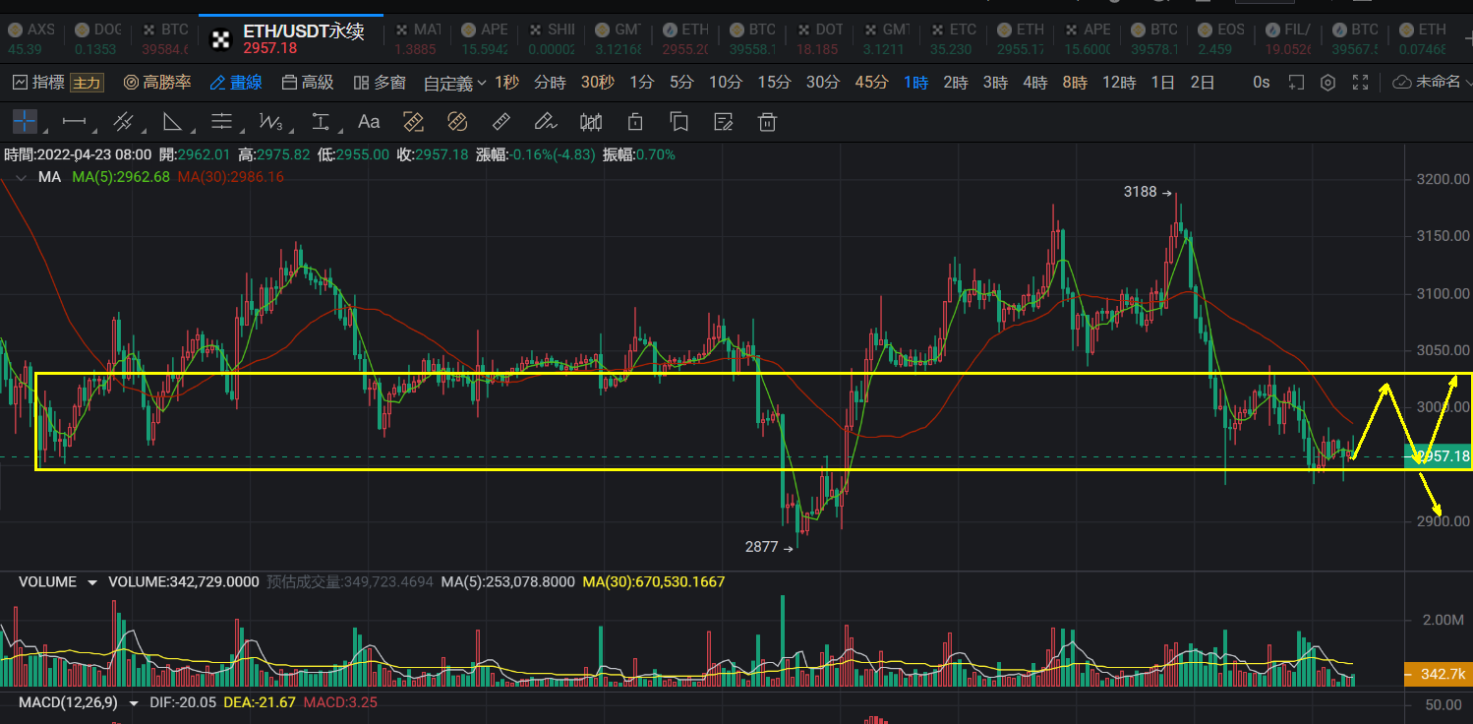Open the Elliott wave tool submenu arrow
This screenshot has height=724, width=1473.
293,131
